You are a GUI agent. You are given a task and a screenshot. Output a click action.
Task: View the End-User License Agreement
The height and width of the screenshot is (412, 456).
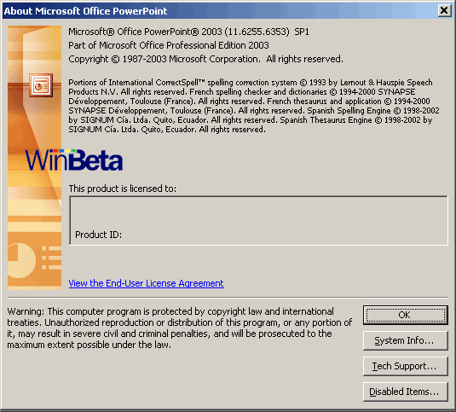pyautogui.click(x=147, y=283)
